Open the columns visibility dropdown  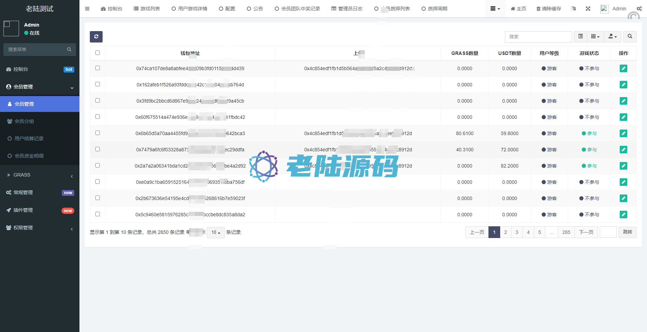595,37
